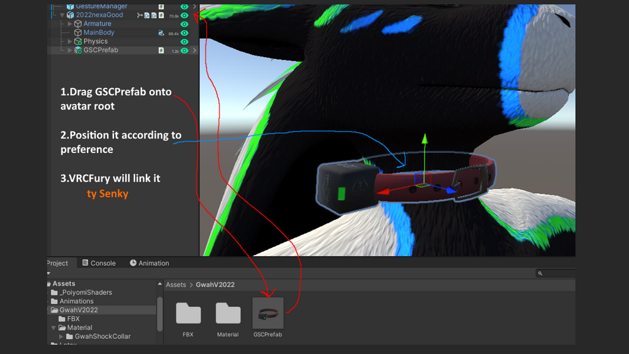Screen dimensions: 629x354
Task: Click GestureManager script component icon
Action: (x=161, y=7)
